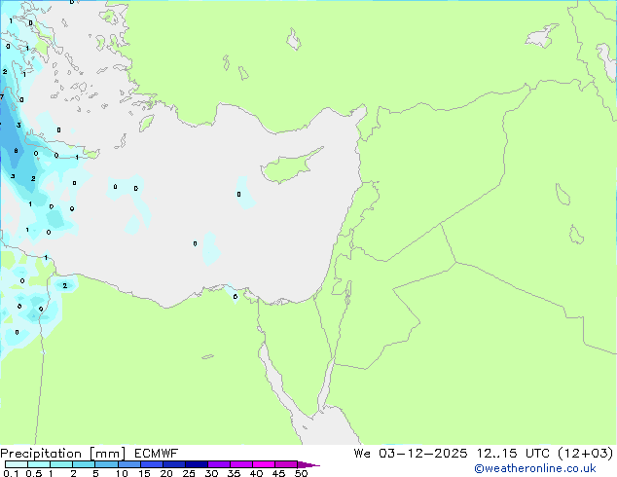Image resolution: width=617 pixels, height=477 pixels.
Task: Click the map precipitation value '8'
Action: 17,151
